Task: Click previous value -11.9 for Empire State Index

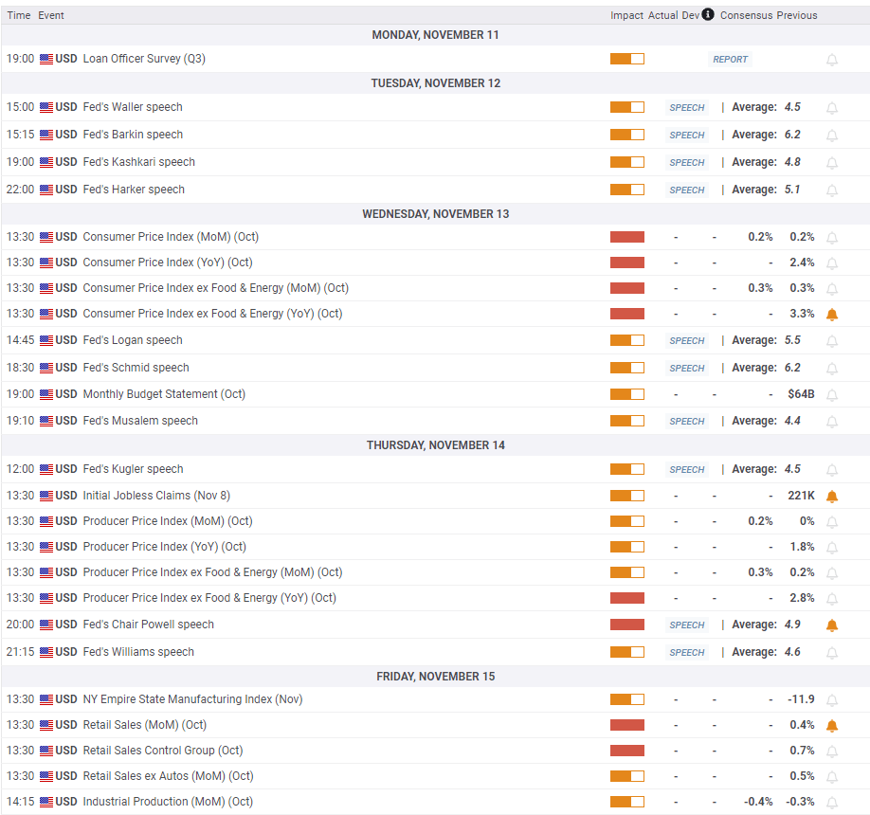Action: (x=801, y=699)
